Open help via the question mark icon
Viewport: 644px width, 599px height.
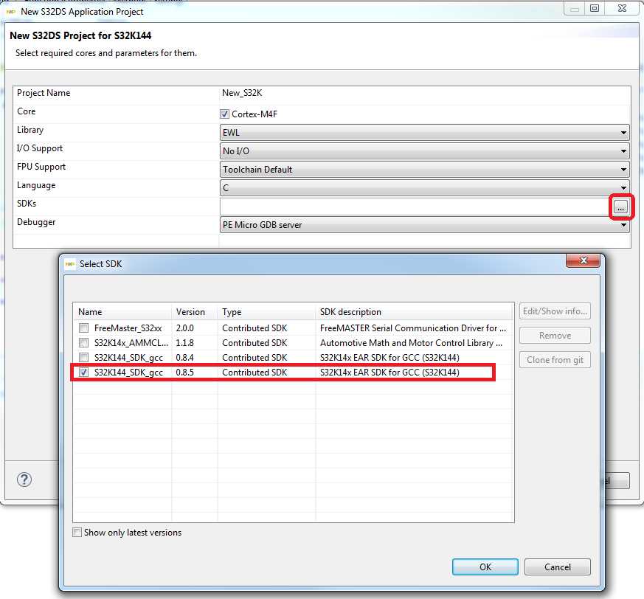coord(24,479)
